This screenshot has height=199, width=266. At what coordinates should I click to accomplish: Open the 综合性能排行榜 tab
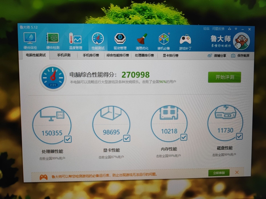coord(118,55)
